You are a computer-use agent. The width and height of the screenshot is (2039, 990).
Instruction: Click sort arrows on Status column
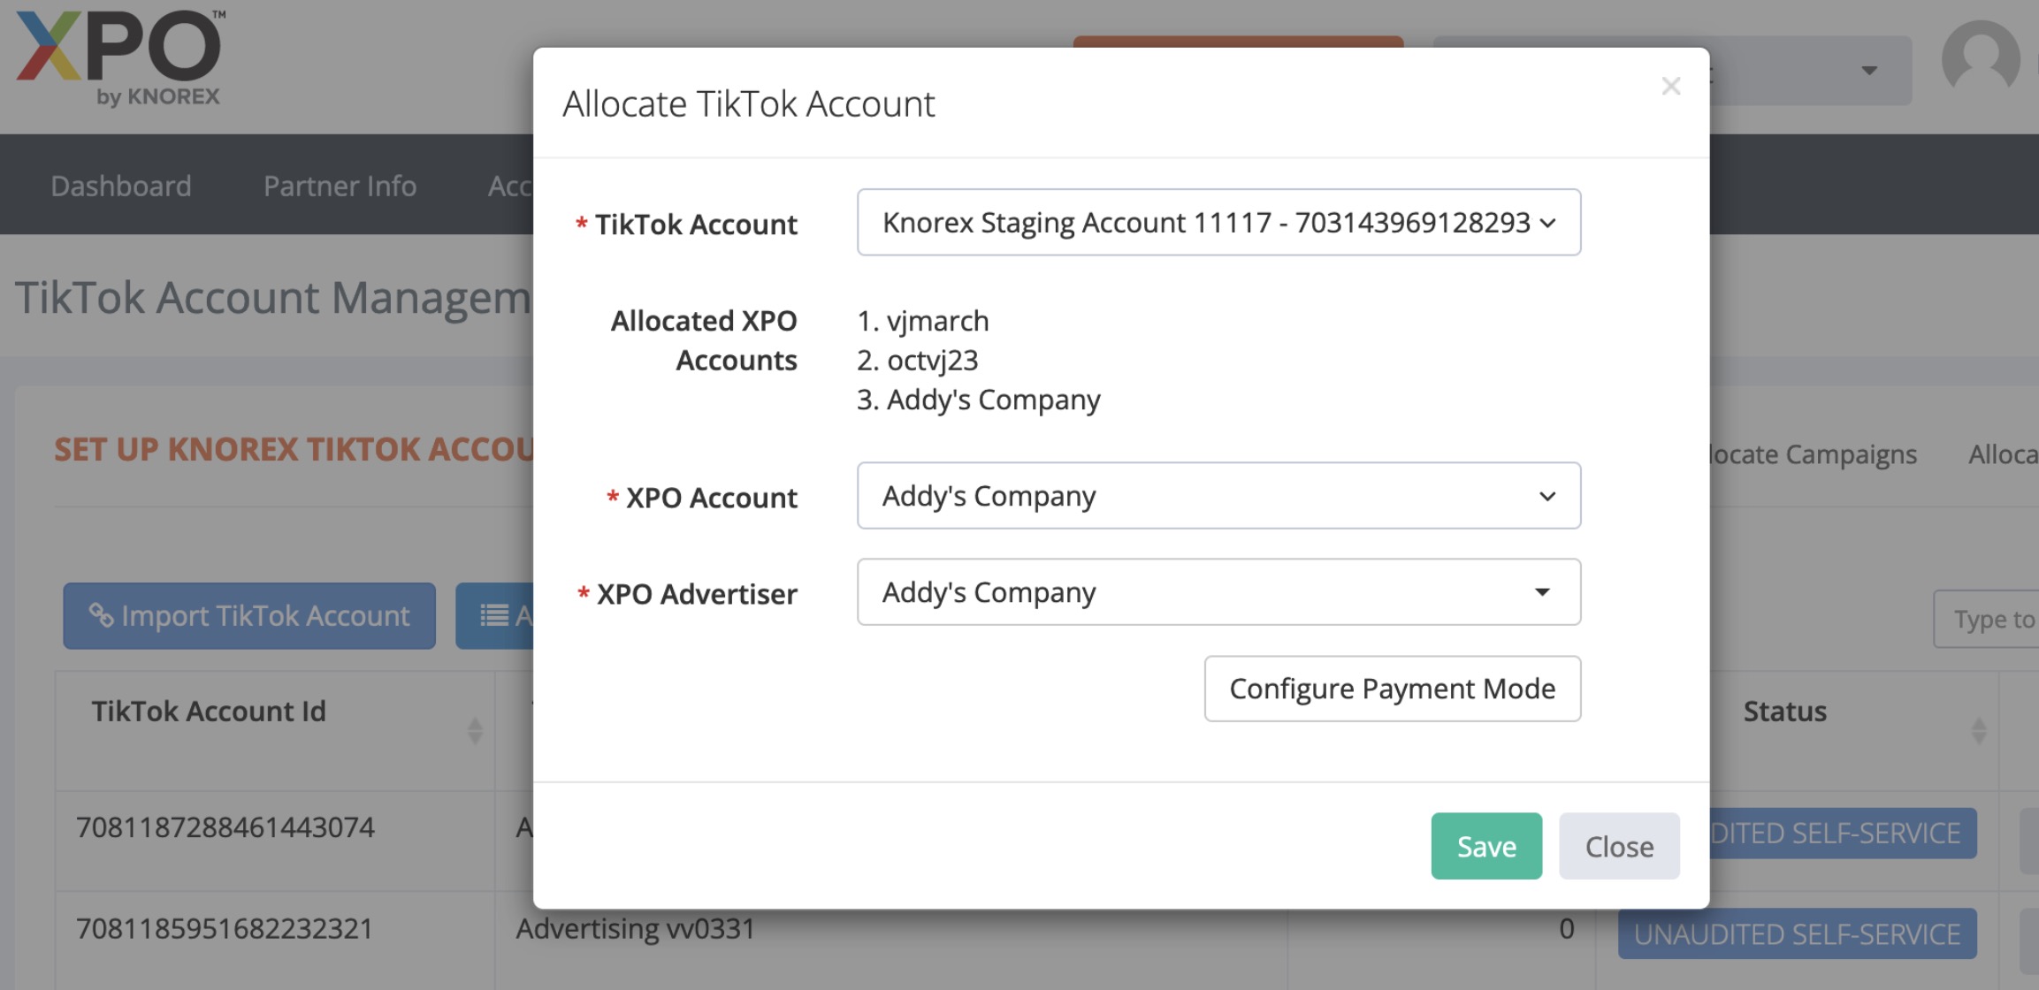[1978, 730]
